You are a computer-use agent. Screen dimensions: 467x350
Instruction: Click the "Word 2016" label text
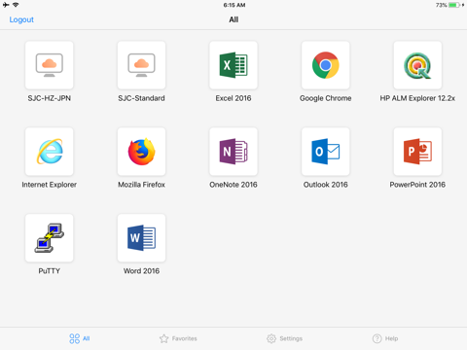tap(141, 271)
